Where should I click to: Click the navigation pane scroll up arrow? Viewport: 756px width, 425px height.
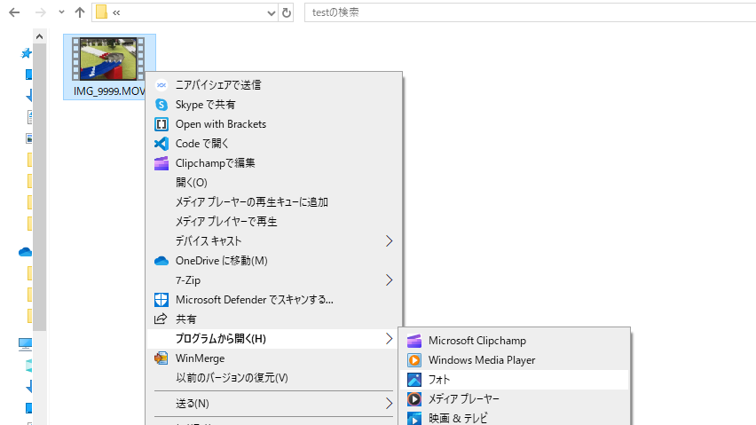(40, 36)
